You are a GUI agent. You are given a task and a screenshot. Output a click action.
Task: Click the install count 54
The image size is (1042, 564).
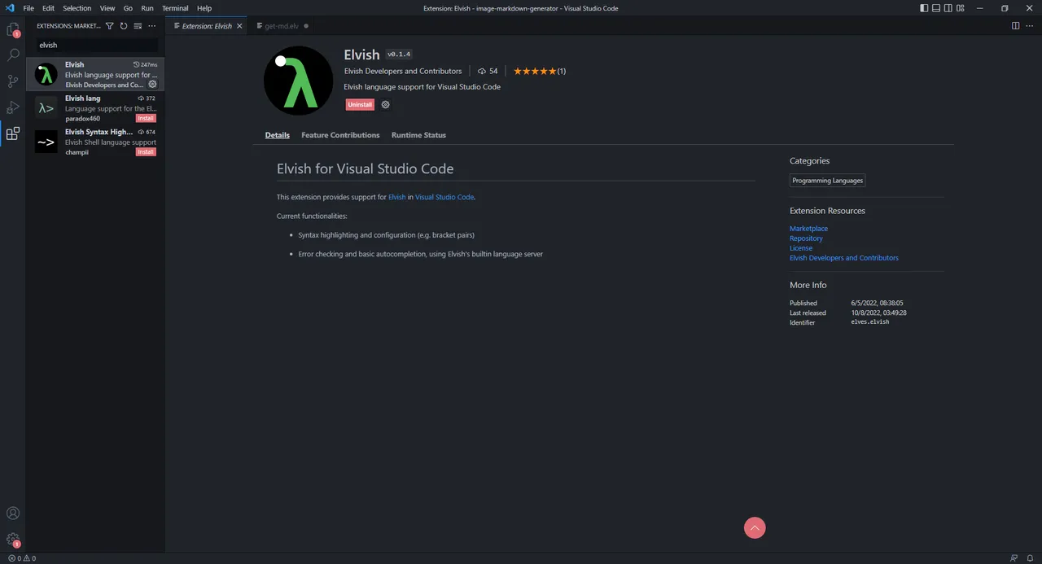(x=488, y=71)
